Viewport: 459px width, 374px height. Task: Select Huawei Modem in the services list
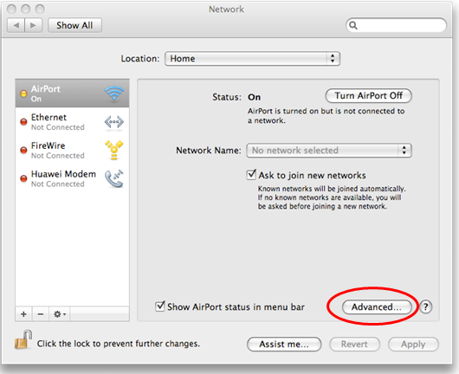coord(72,178)
